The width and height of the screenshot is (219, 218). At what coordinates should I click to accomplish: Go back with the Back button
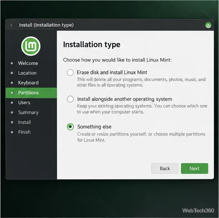coord(165,168)
